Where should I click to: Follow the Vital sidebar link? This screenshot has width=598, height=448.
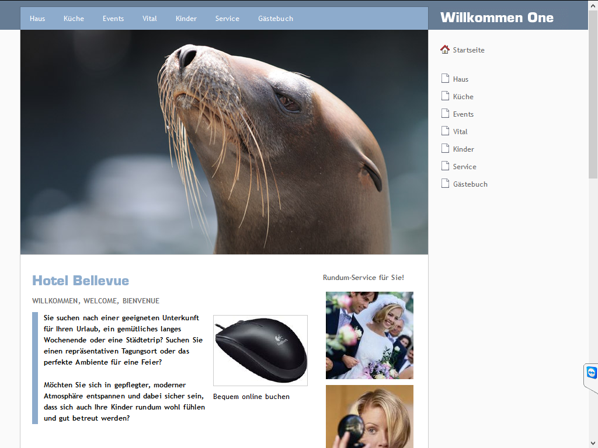click(x=460, y=132)
